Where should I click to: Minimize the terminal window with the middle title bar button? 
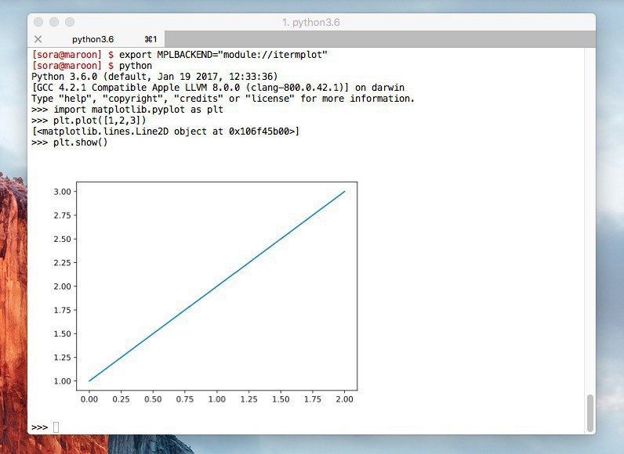(54, 22)
